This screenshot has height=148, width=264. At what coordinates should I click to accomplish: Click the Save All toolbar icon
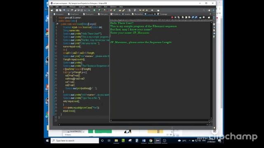pos(60,10)
